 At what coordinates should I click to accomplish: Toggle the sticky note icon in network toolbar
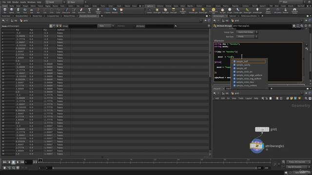click(x=292, y=98)
